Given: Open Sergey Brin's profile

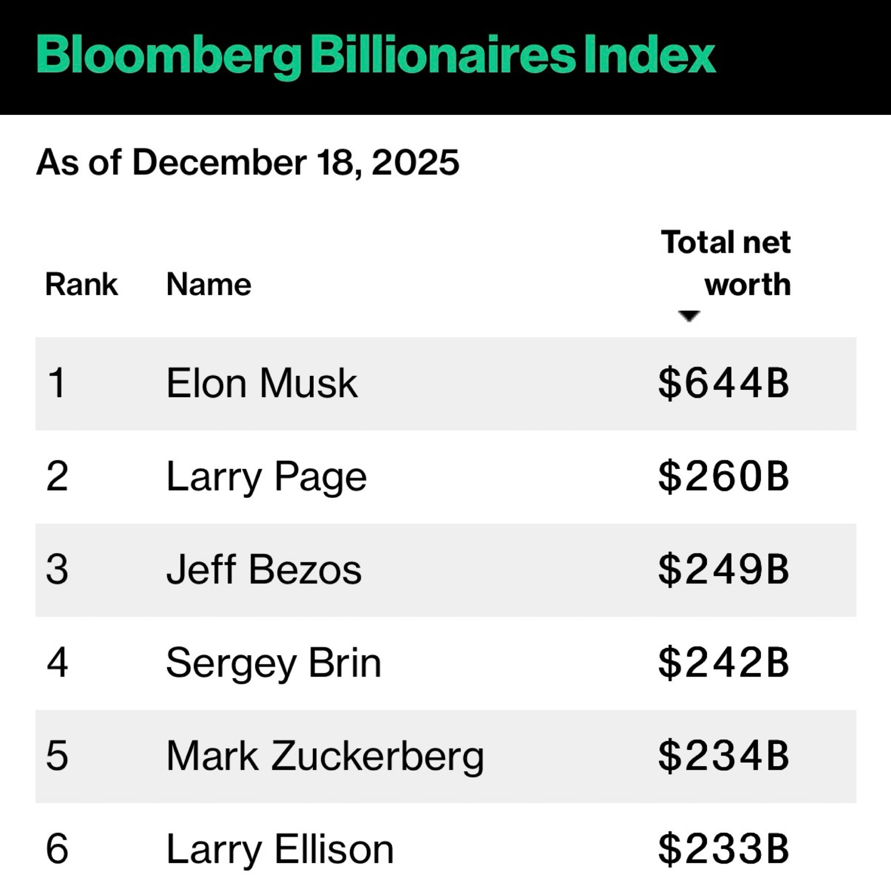Looking at the screenshot, I should coord(274,663).
